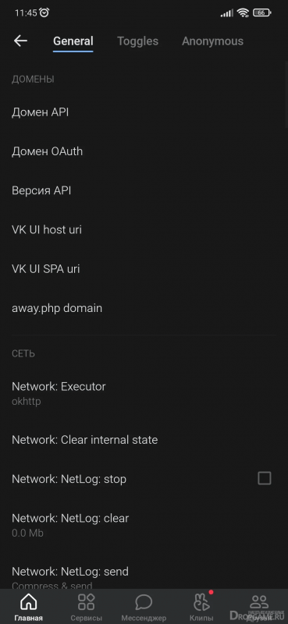
Task: Tap Network: Clear internal state
Action: click(x=144, y=440)
